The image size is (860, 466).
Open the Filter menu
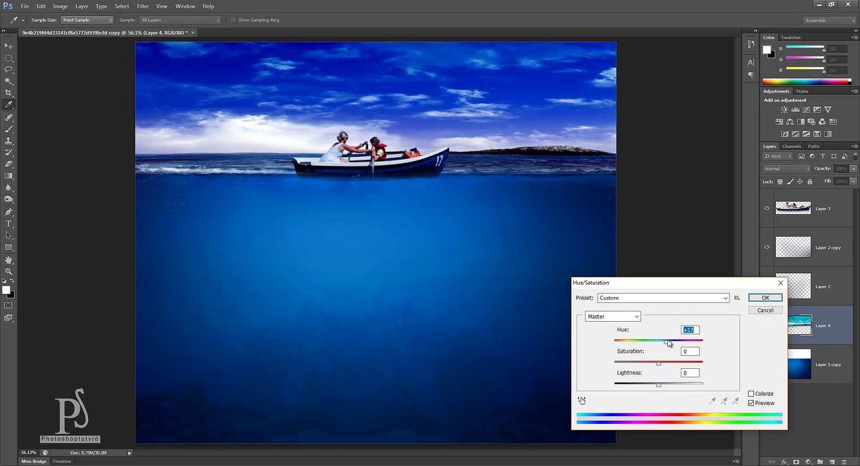coord(143,6)
